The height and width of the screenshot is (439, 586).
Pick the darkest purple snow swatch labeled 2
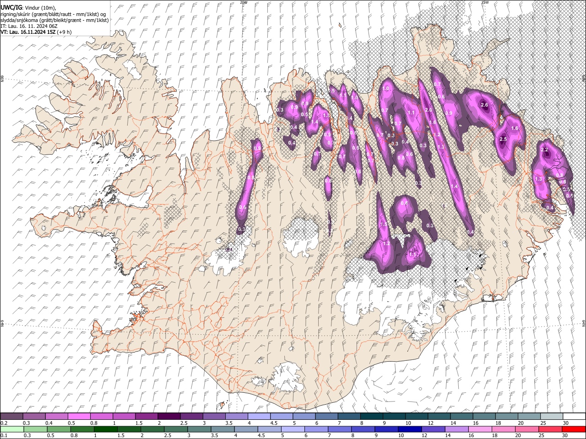coord(169,416)
